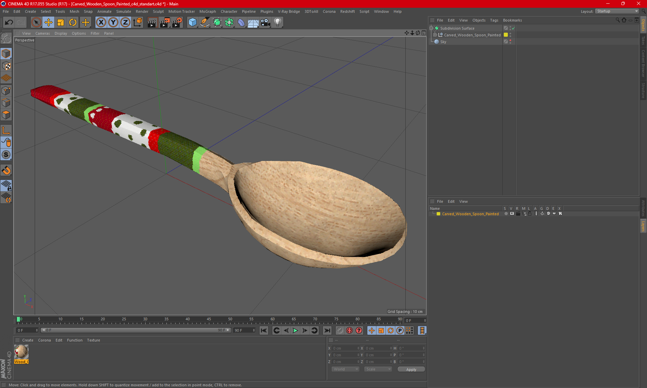Select the Live Selection tool
The height and width of the screenshot is (388, 647).
tap(36, 23)
